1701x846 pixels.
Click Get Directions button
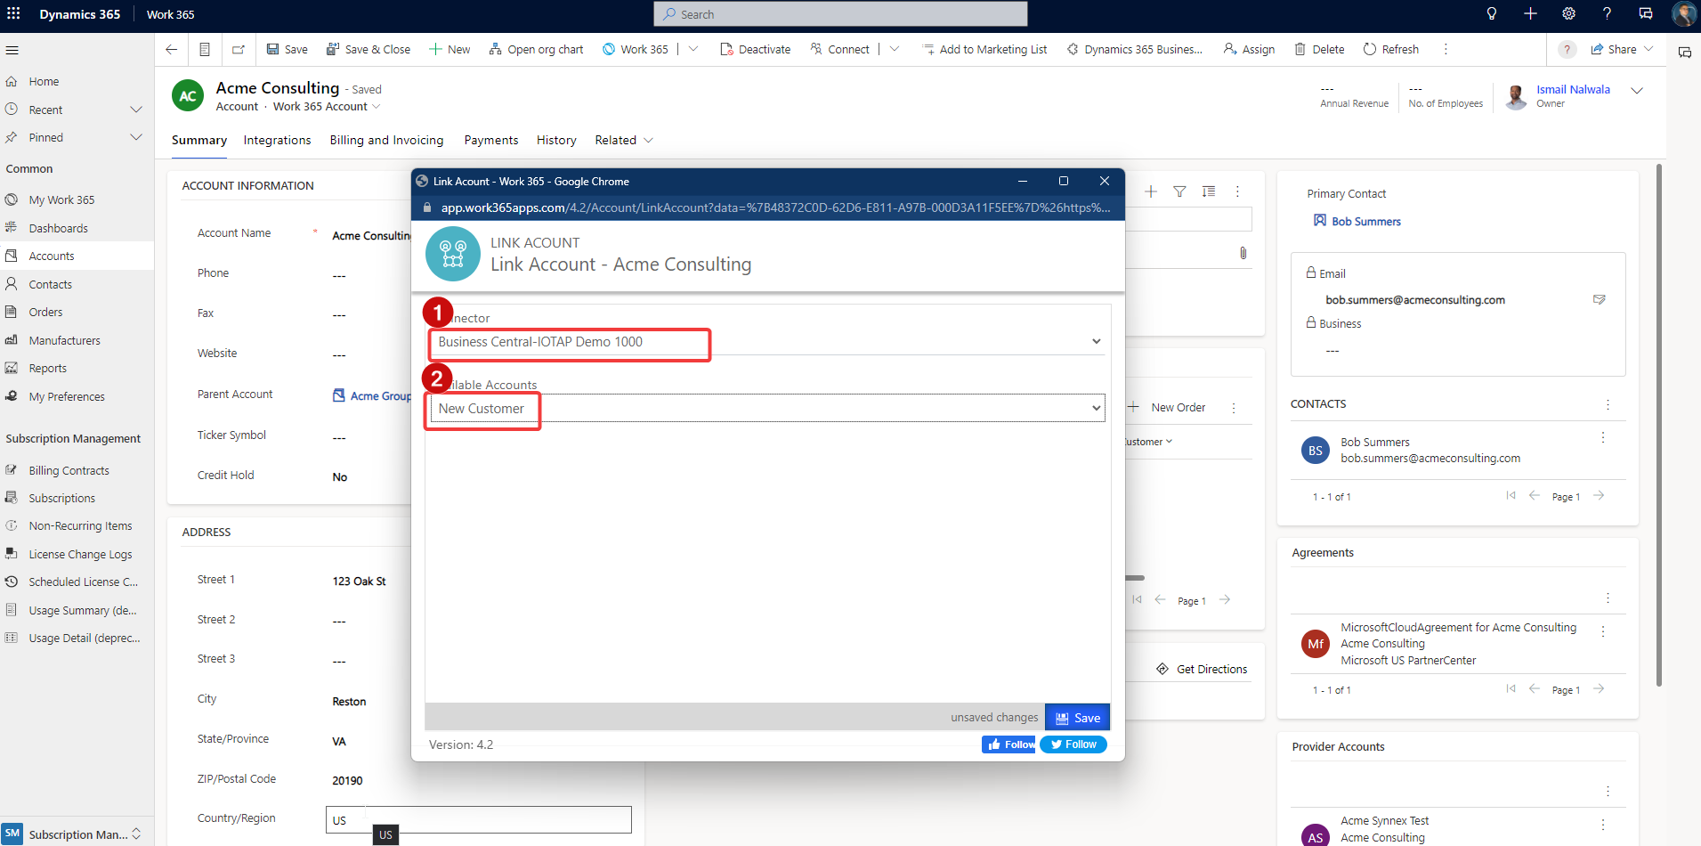coord(1202,670)
